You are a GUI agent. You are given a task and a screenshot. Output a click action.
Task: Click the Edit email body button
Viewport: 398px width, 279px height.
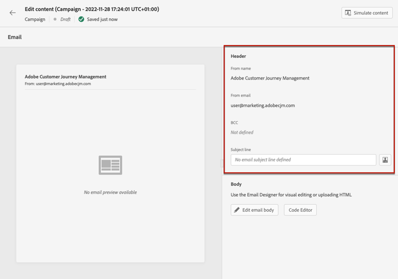tap(254, 210)
